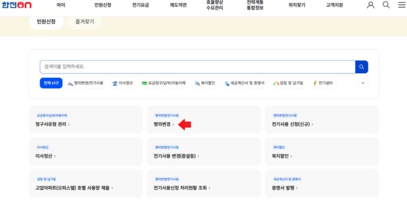Image resolution: width=407 pixels, height=204 pixels.
Task: Open 전기사용 신청(신규) service card
Action: (x=322, y=119)
